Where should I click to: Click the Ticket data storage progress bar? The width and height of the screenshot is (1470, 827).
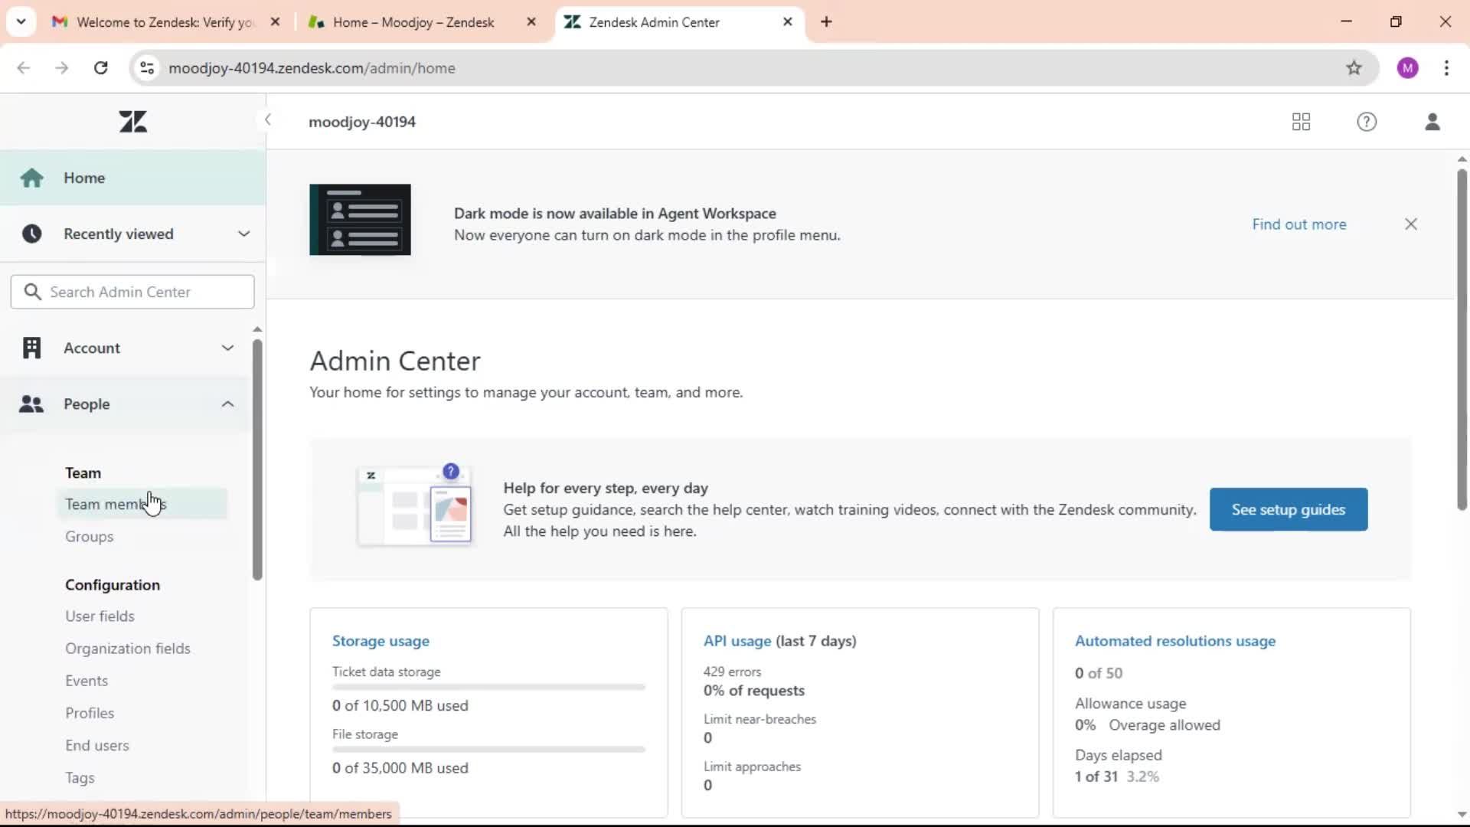pos(488,688)
